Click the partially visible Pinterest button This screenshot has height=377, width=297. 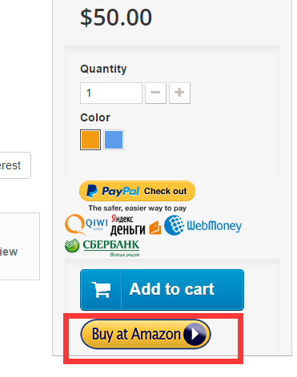pyautogui.click(x=15, y=165)
